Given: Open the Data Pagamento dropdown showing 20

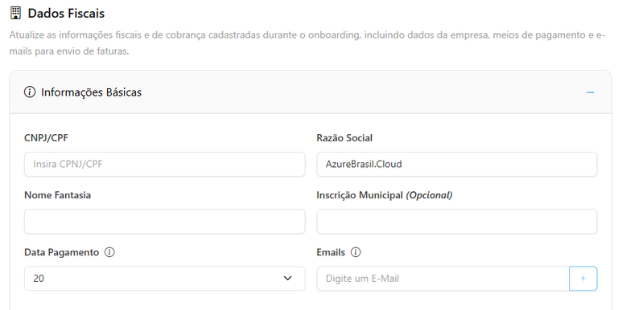Looking at the screenshot, I should coord(165,279).
